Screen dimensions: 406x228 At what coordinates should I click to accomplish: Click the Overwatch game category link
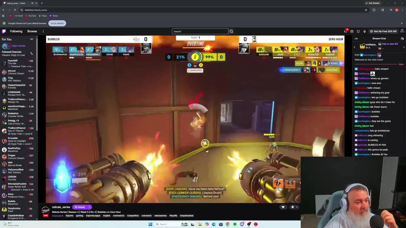coord(57,216)
